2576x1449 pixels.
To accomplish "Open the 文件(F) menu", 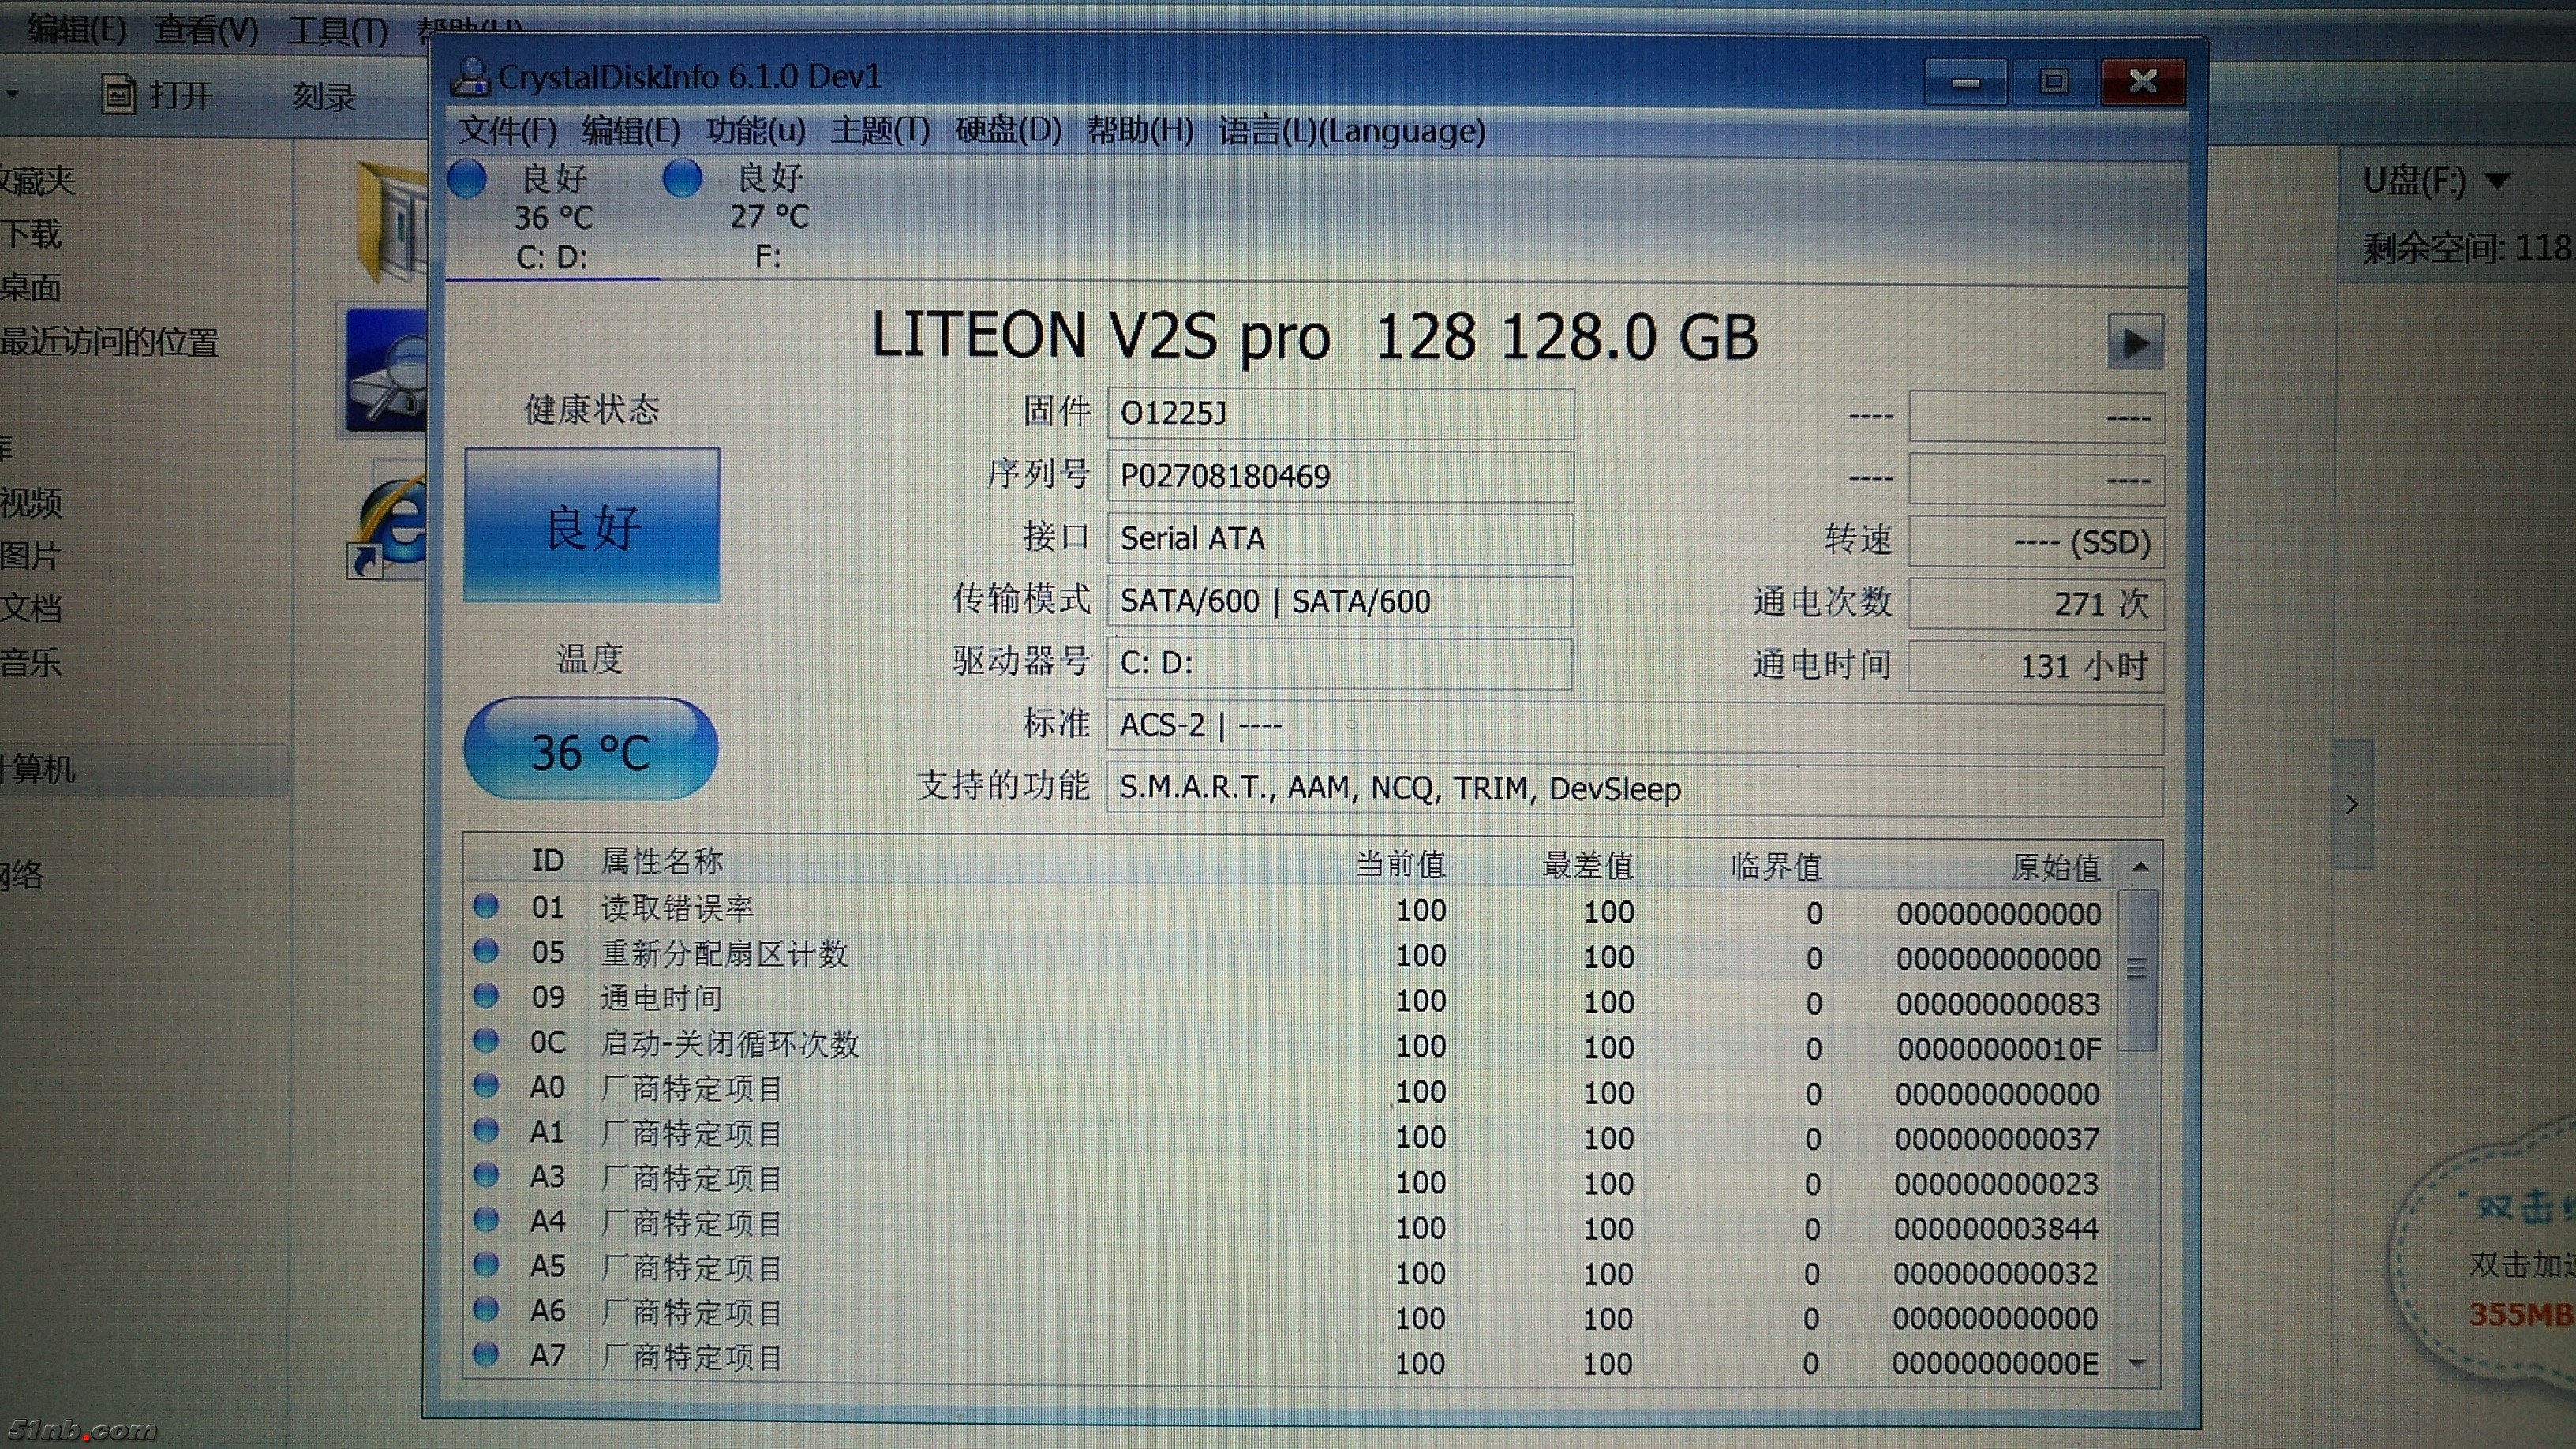I will [x=507, y=131].
